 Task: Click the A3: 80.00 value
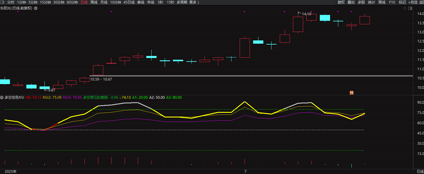coord(174,98)
